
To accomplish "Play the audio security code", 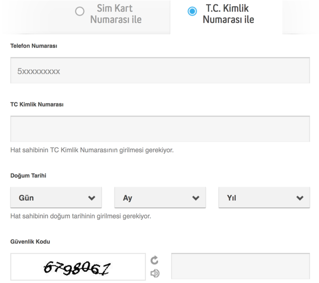I will [155, 274].
